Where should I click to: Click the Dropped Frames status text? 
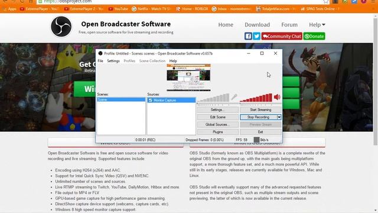205,140
